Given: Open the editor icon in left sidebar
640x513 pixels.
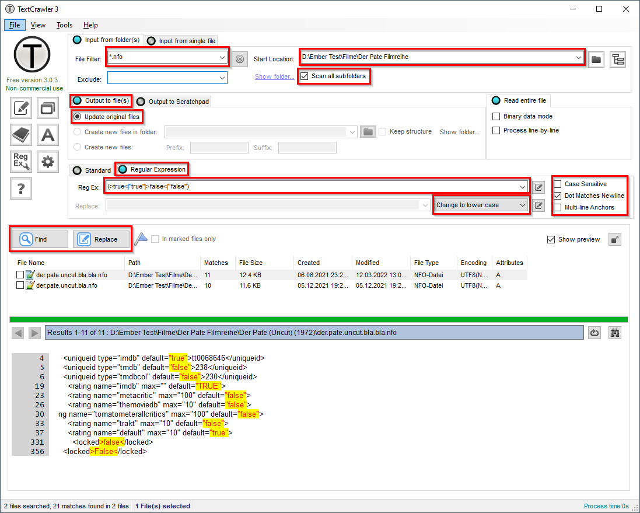Looking at the screenshot, I should [x=21, y=108].
